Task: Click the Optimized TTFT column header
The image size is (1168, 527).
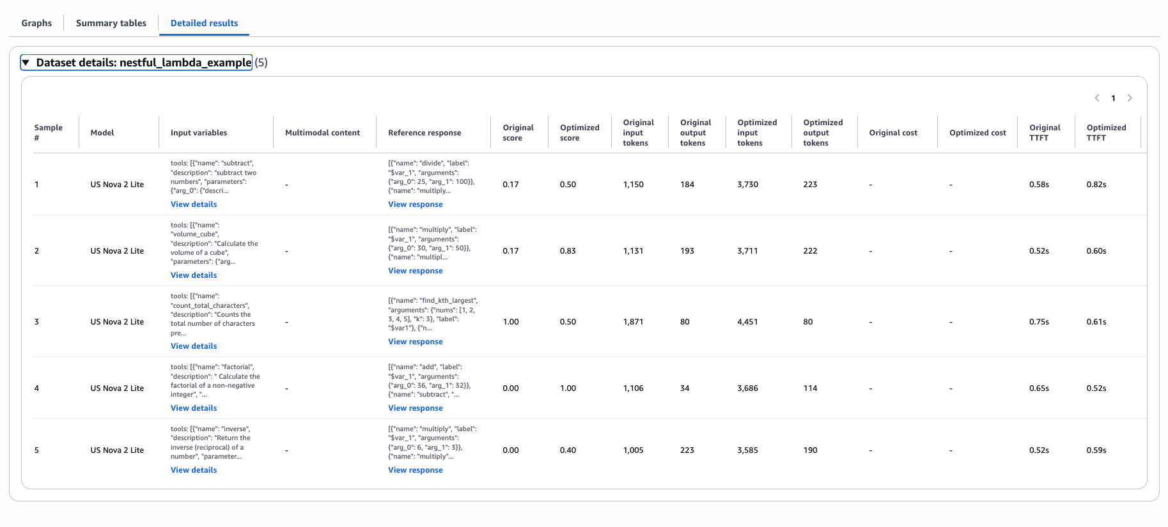Action: coord(1106,133)
